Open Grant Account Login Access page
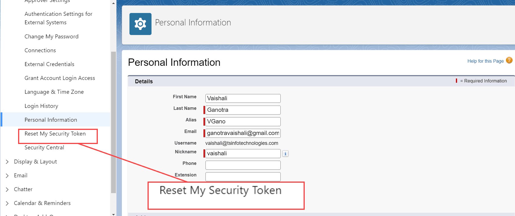 pos(60,78)
